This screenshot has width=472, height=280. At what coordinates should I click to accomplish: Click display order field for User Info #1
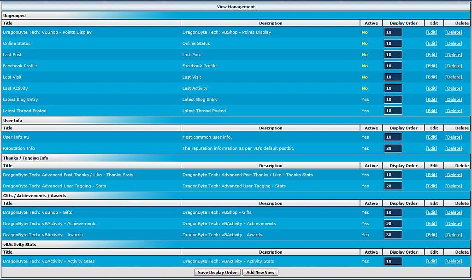point(393,137)
